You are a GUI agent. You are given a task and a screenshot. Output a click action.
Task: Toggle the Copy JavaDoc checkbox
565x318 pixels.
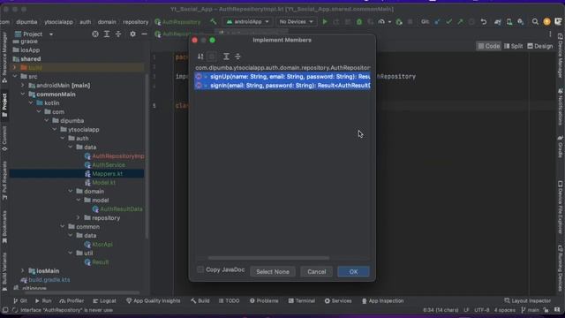pyautogui.click(x=200, y=269)
